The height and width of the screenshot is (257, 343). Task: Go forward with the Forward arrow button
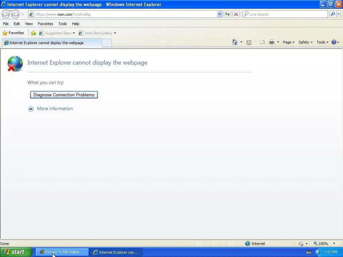click(15, 14)
